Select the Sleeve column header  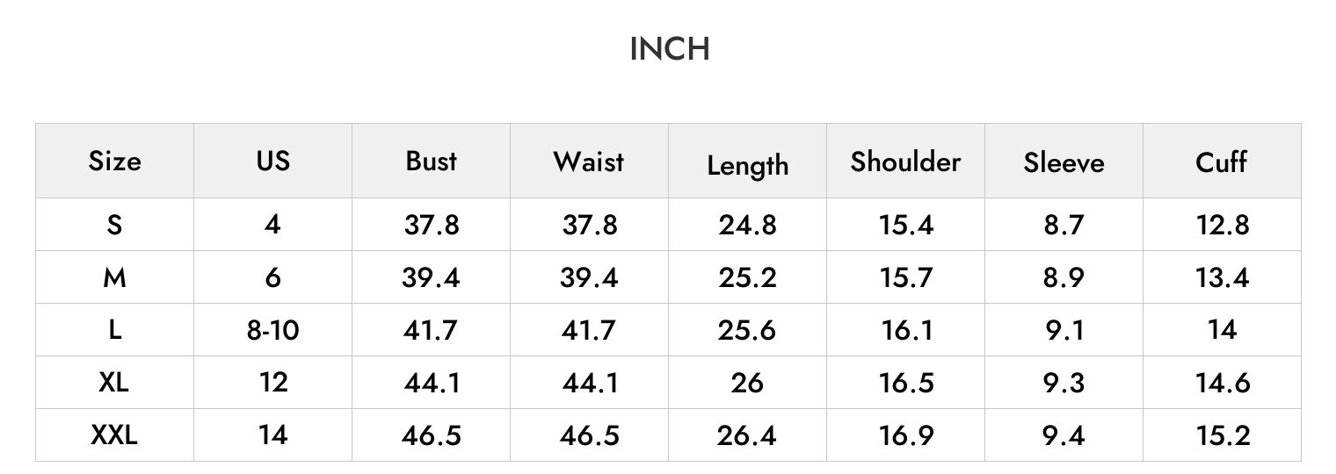[1064, 162]
